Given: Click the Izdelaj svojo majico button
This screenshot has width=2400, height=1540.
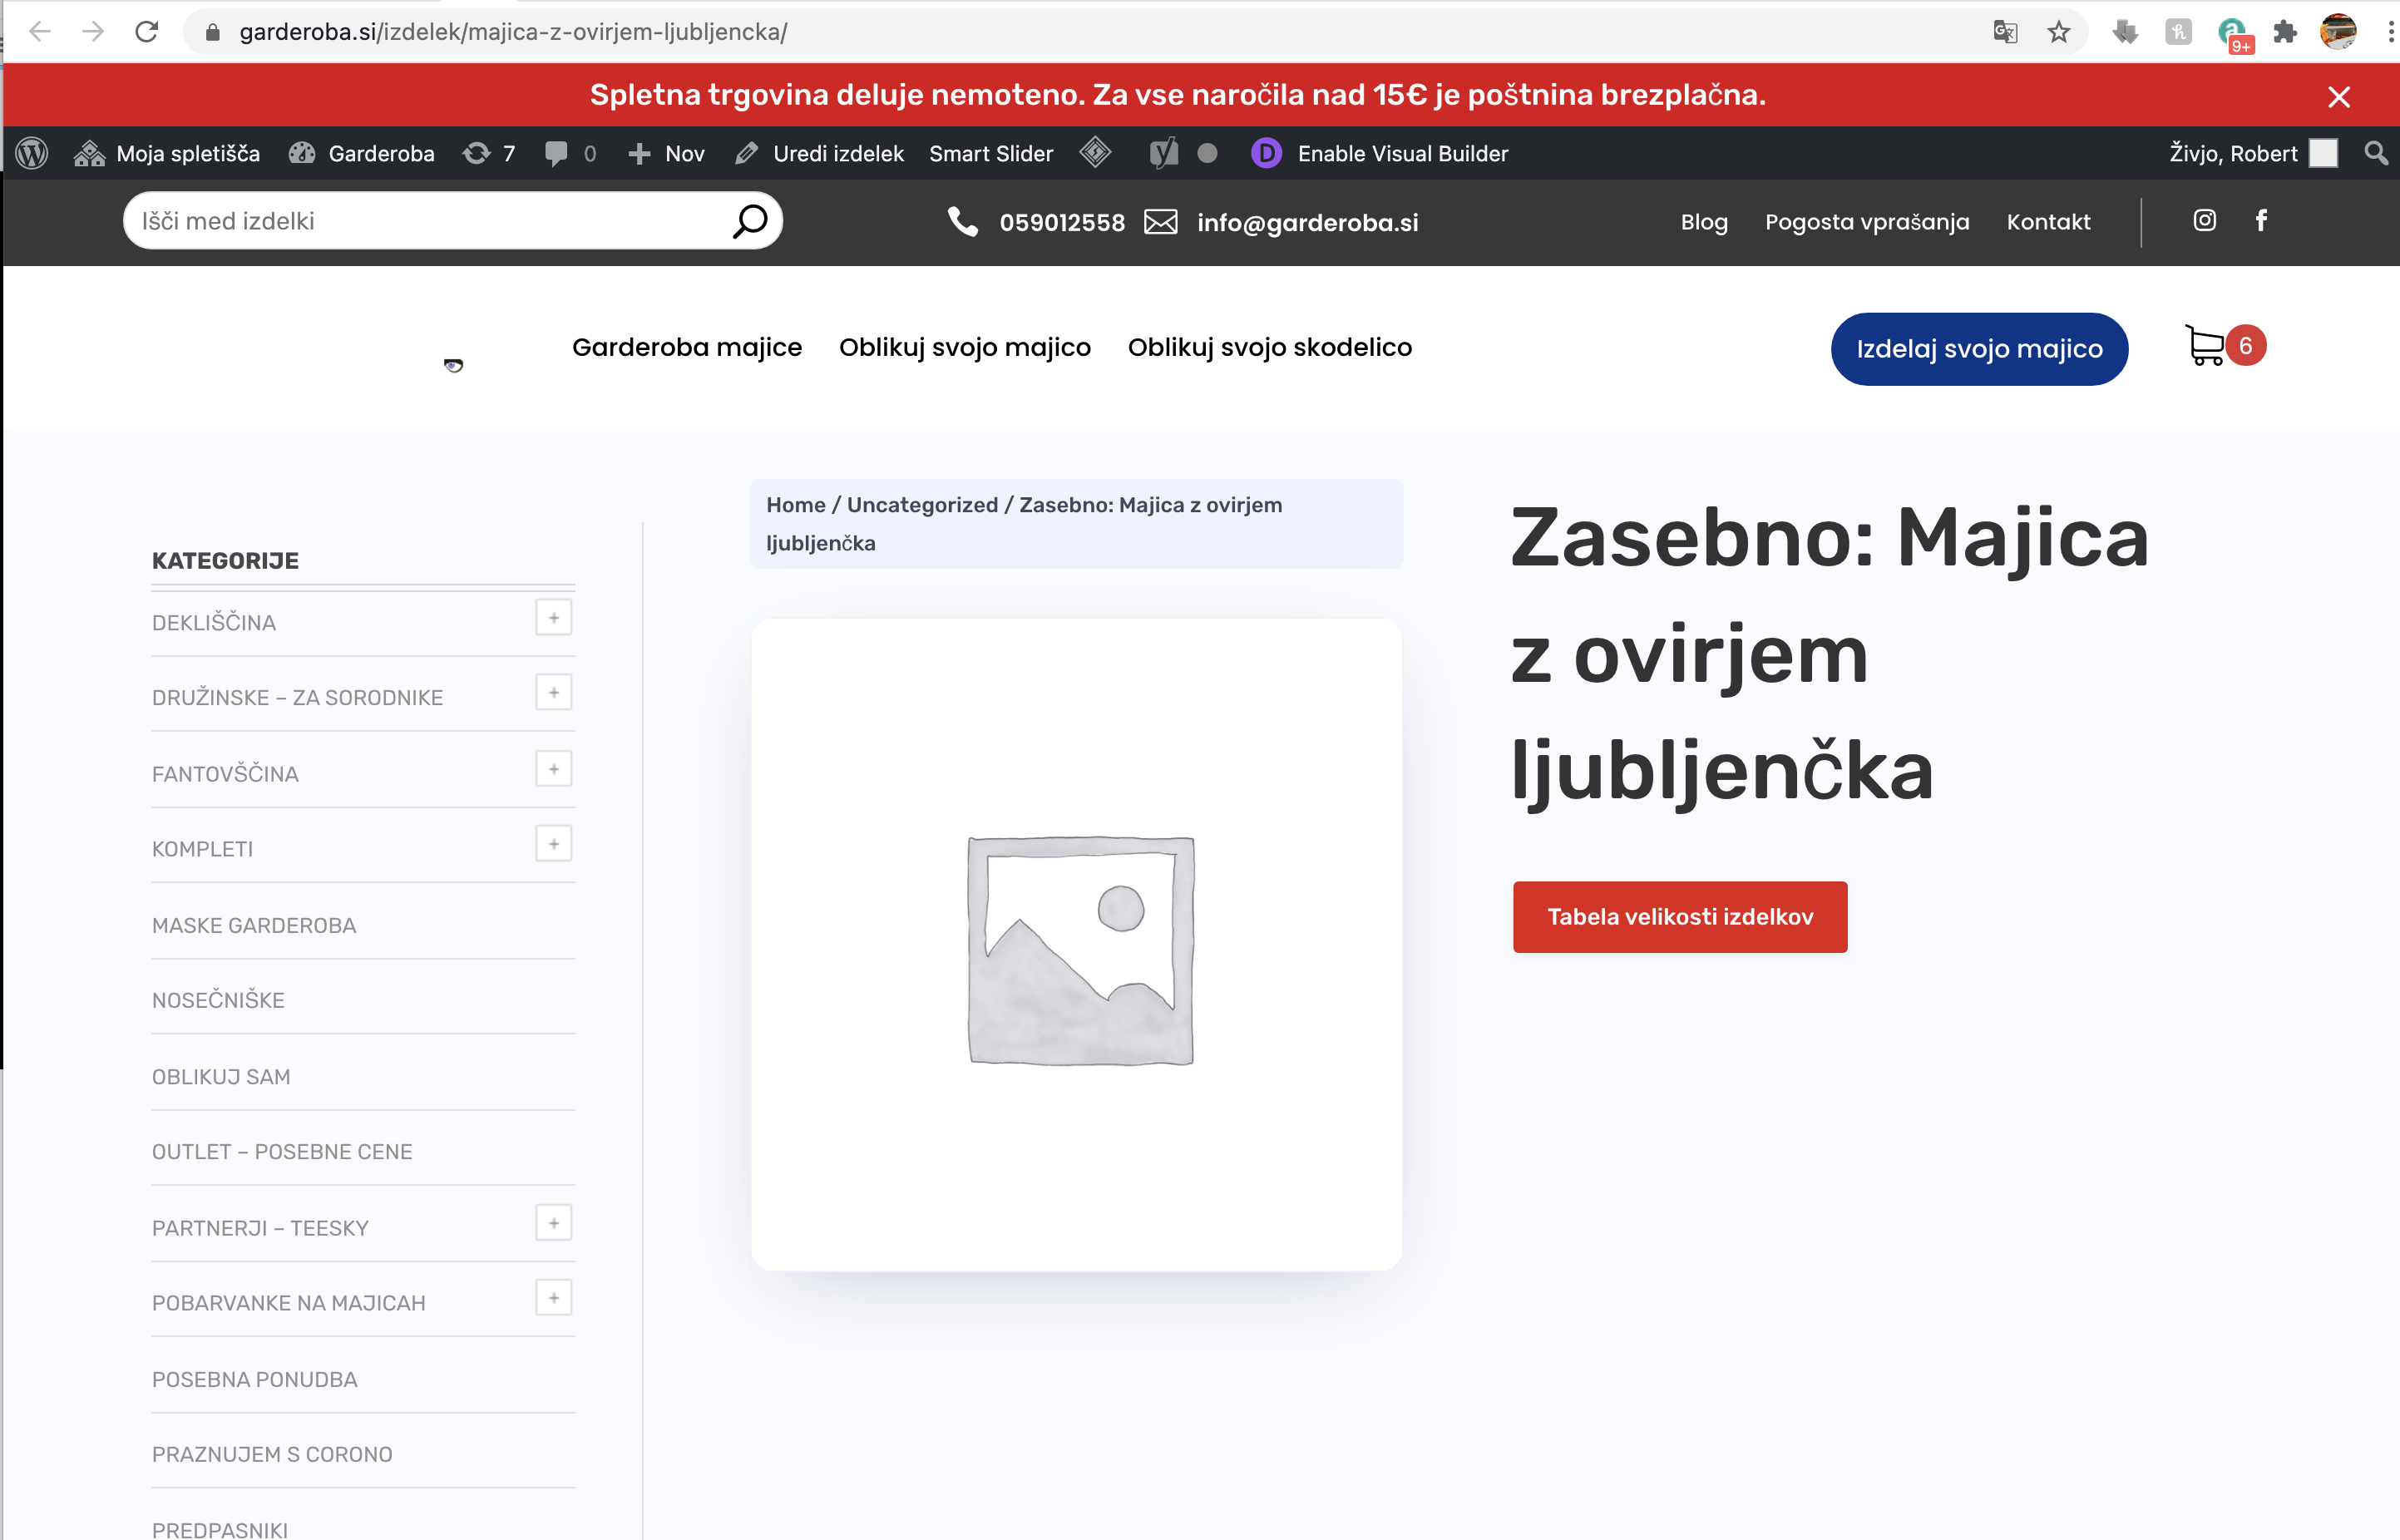Looking at the screenshot, I should pyautogui.click(x=1978, y=349).
